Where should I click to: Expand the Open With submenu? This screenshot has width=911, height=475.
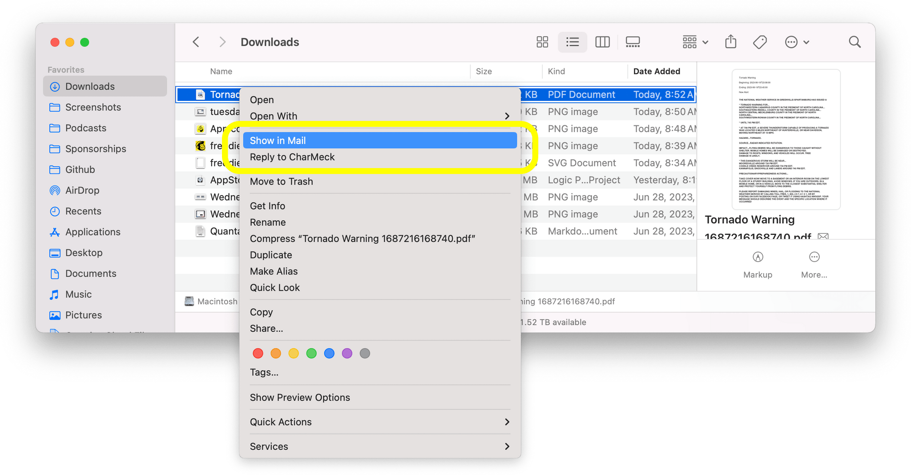click(x=507, y=116)
